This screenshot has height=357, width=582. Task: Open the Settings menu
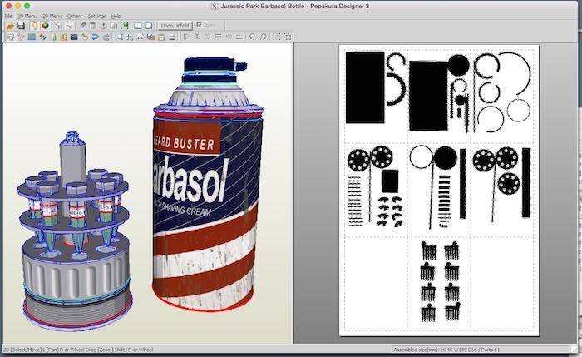click(97, 17)
